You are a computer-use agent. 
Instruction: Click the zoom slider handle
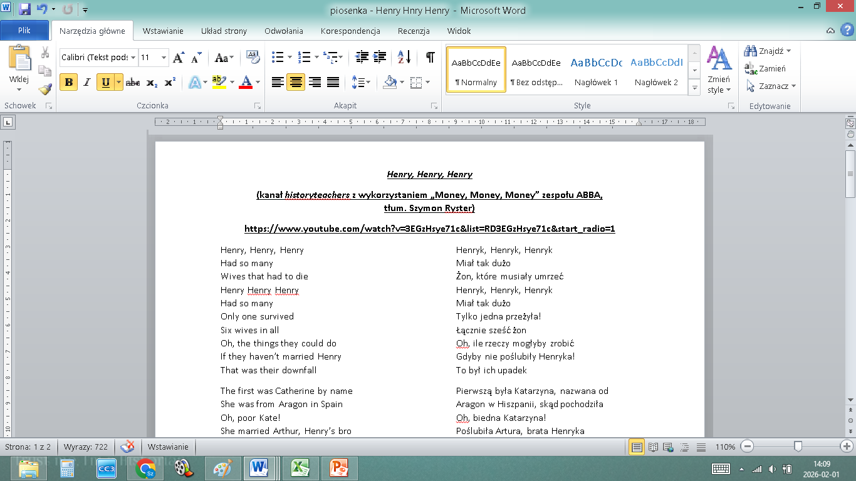tap(798, 447)
